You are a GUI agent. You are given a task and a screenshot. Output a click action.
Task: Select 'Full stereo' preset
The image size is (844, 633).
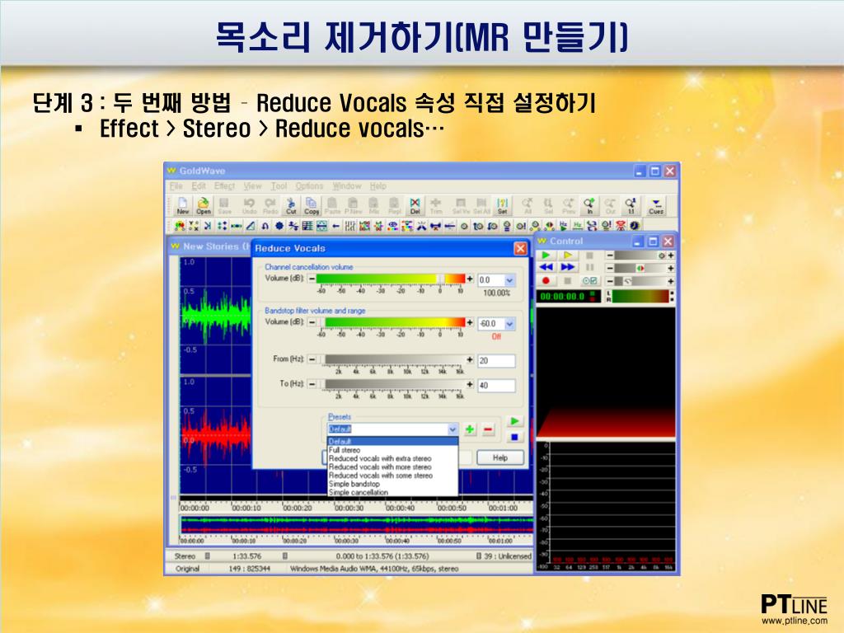393,450
